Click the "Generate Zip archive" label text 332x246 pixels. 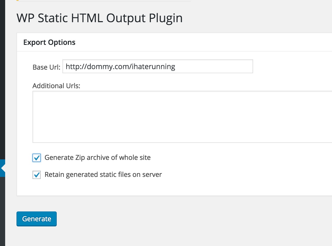(97, 158)
